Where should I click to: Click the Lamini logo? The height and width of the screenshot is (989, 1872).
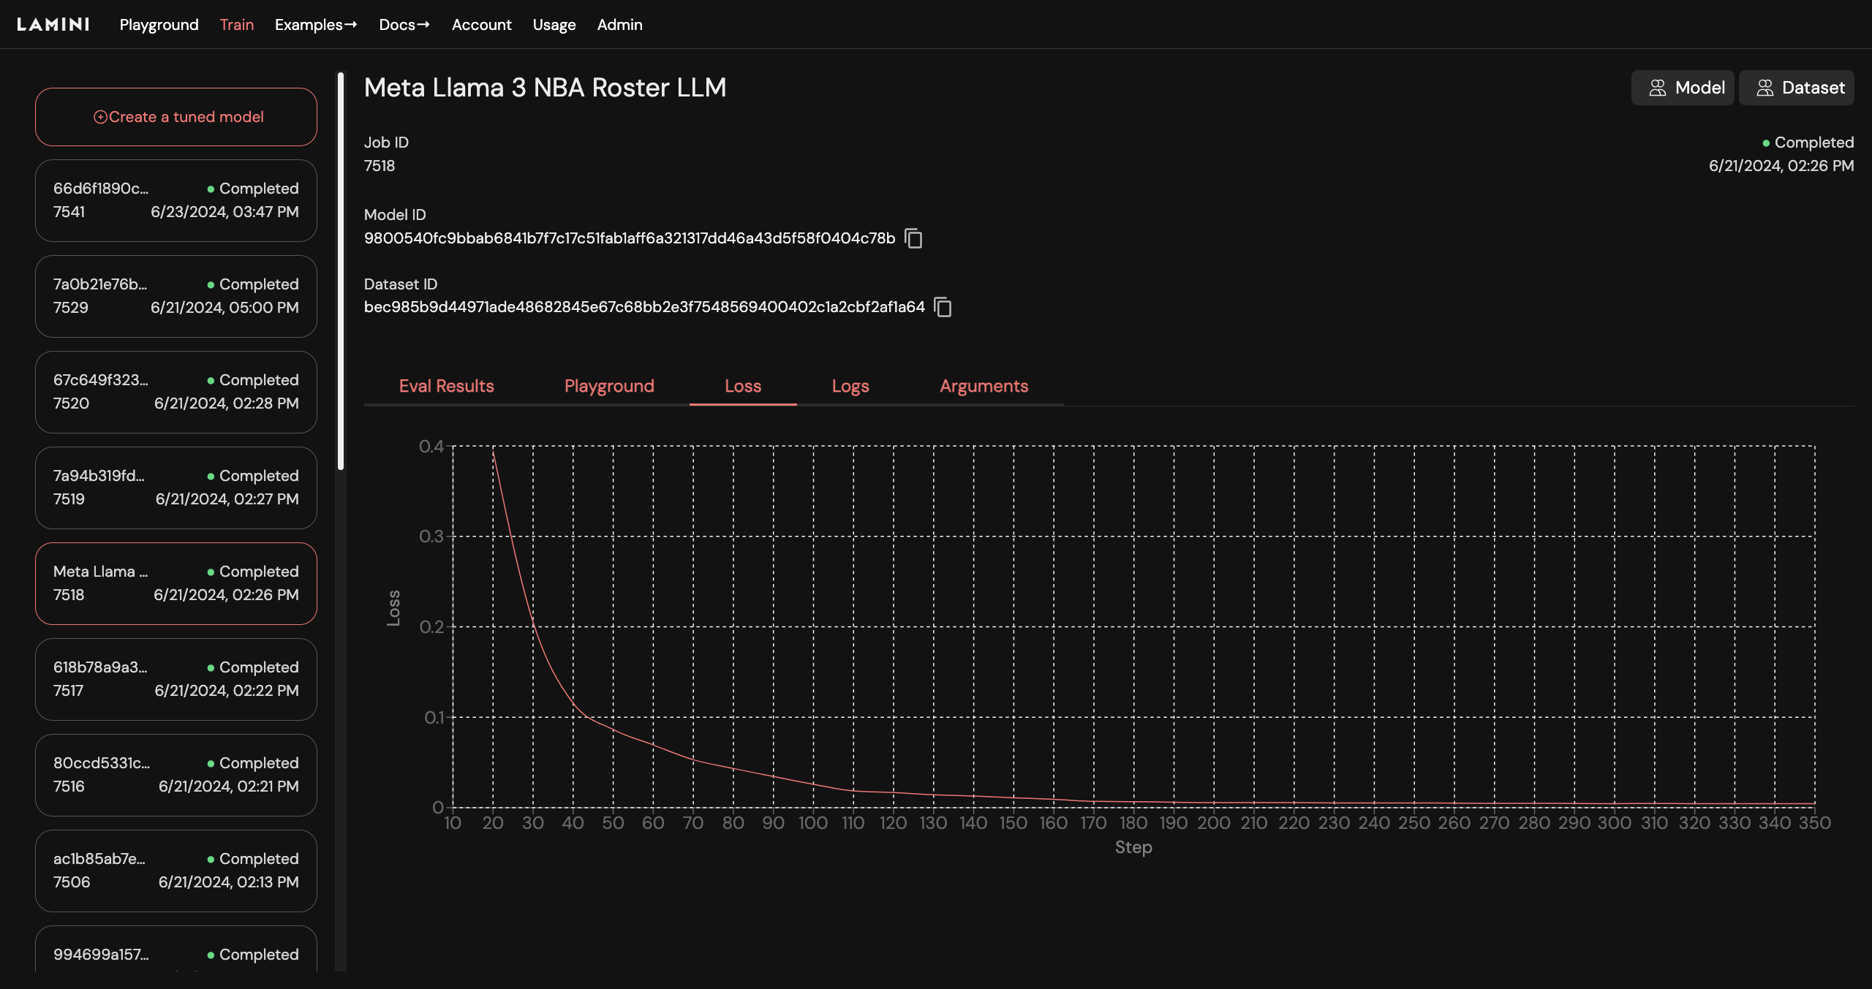53,24
